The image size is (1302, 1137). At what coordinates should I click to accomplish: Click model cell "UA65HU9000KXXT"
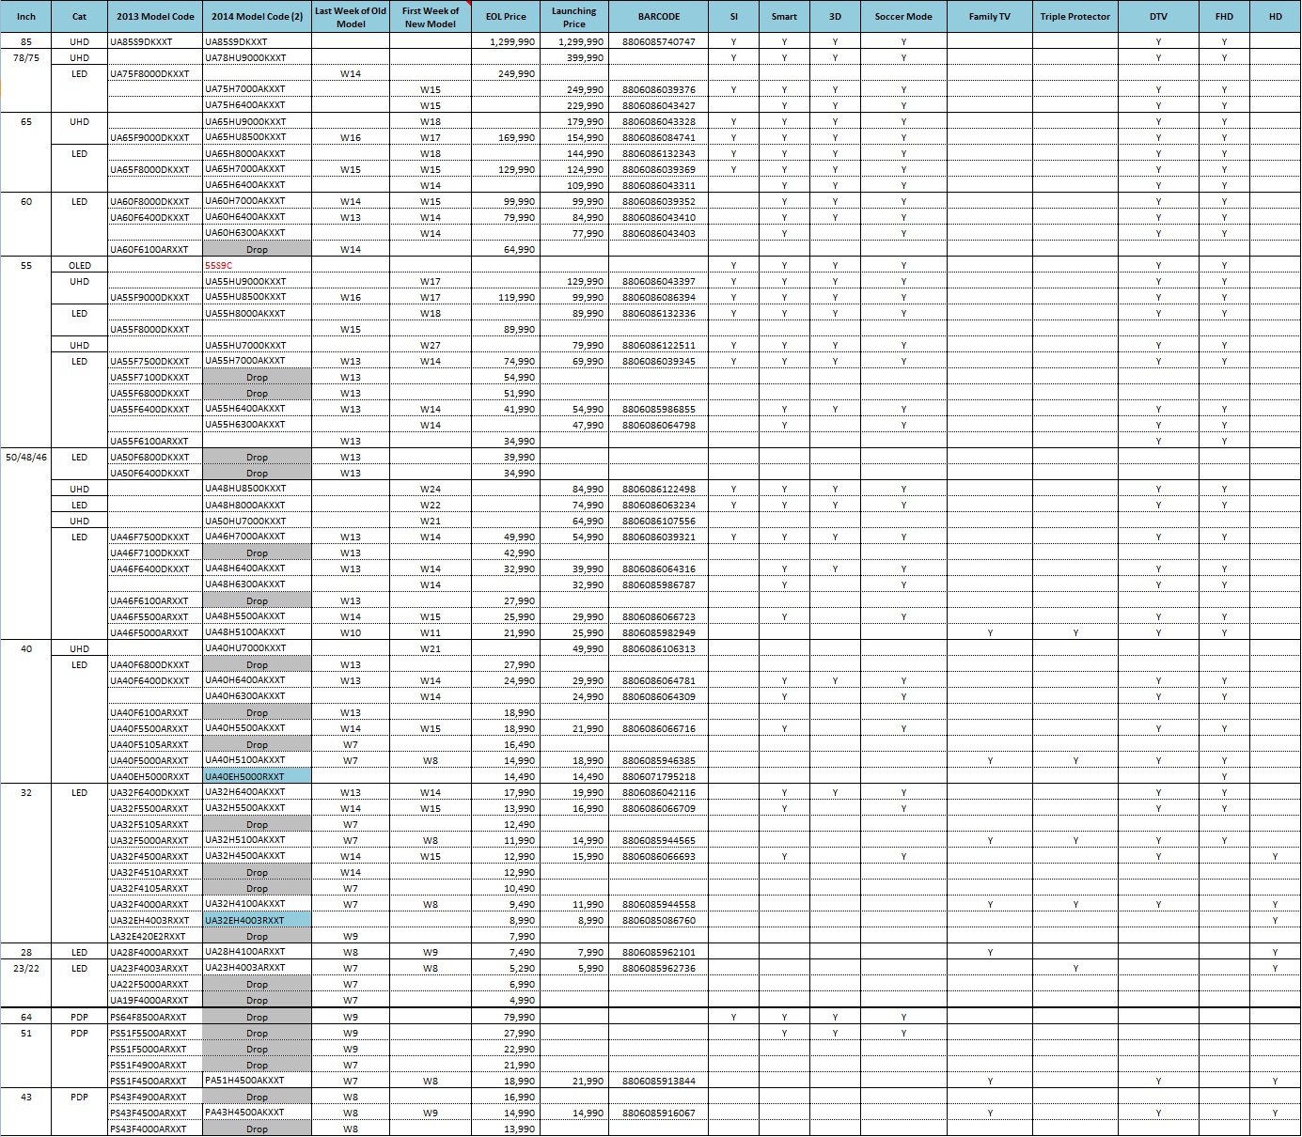pyautogui.click(x=257, y=122)
